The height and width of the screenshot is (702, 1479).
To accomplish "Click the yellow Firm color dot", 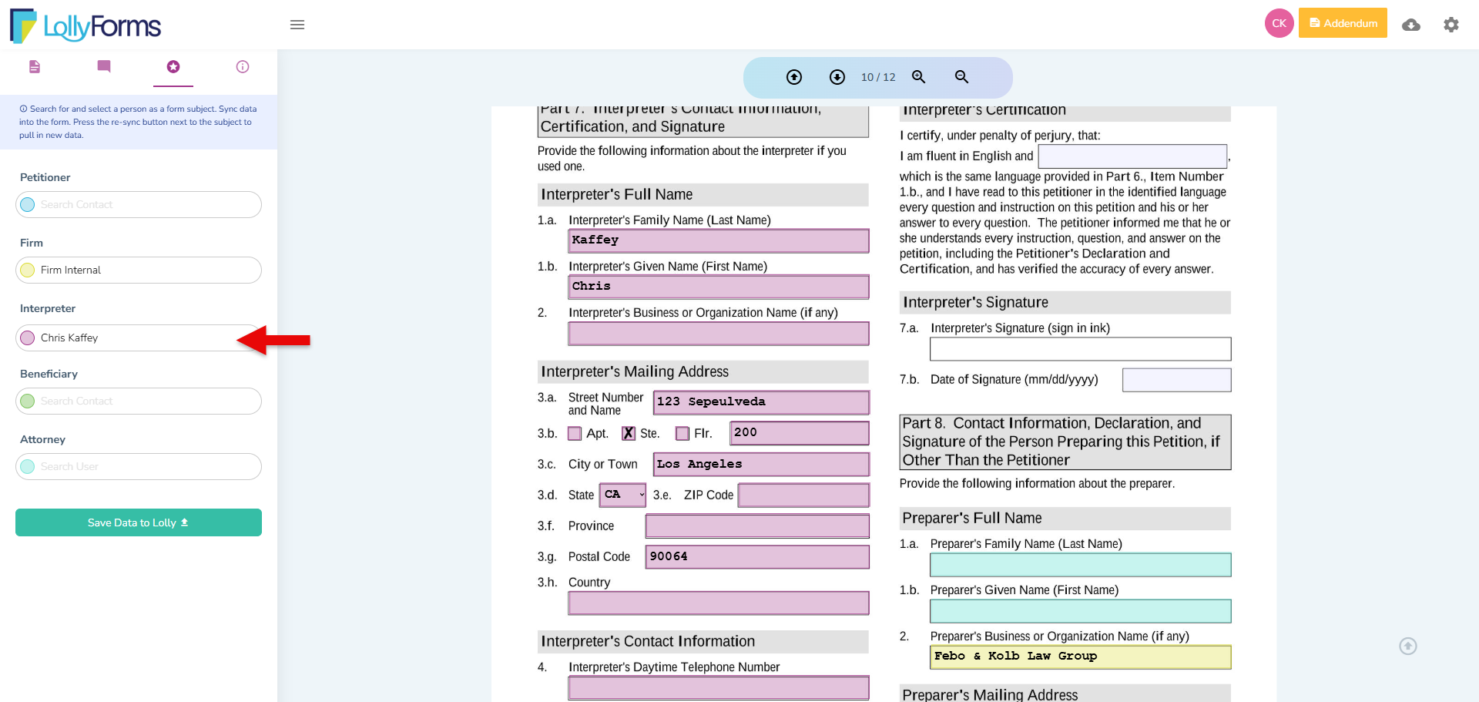I will pyautogui.click(x=28, y=270).
